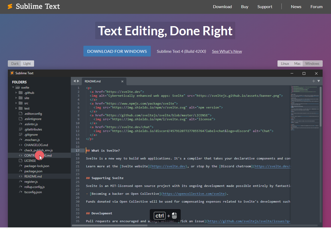
Task: Click the .github folder icon
Action: coord(21,93)
